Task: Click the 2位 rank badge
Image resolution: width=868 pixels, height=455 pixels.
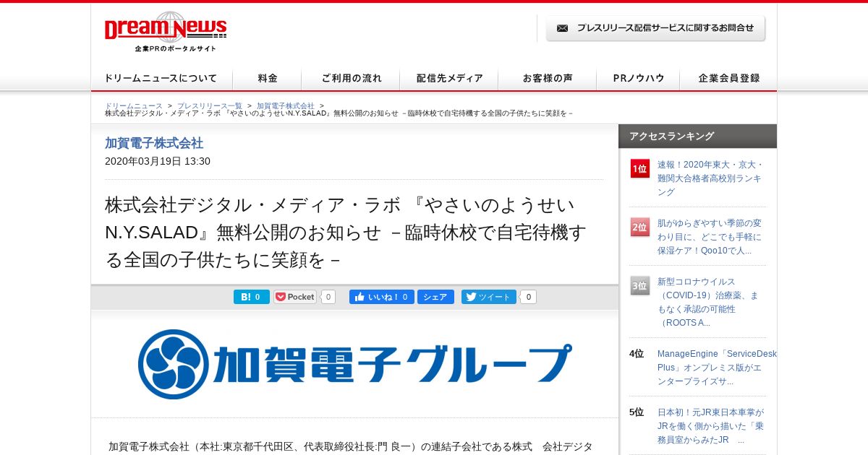Action: pos(640,227)
